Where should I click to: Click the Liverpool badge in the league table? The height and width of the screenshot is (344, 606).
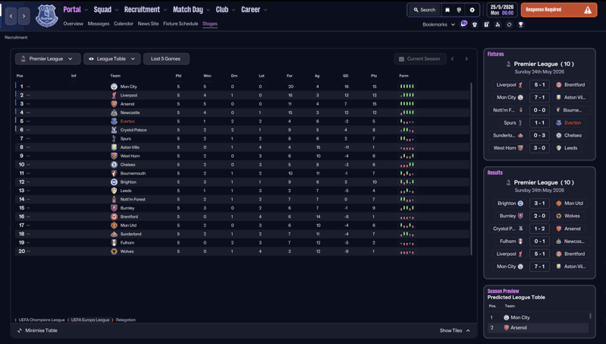114,95
